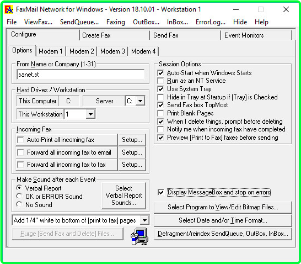The height and width of the screenshot is (264, 301).
Task: Open Setup for Auto-Print incoming fax
Action: pos(132,140)
